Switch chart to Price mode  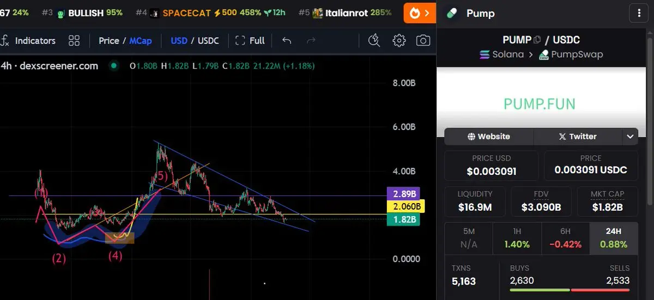click(x=109, y=41)
